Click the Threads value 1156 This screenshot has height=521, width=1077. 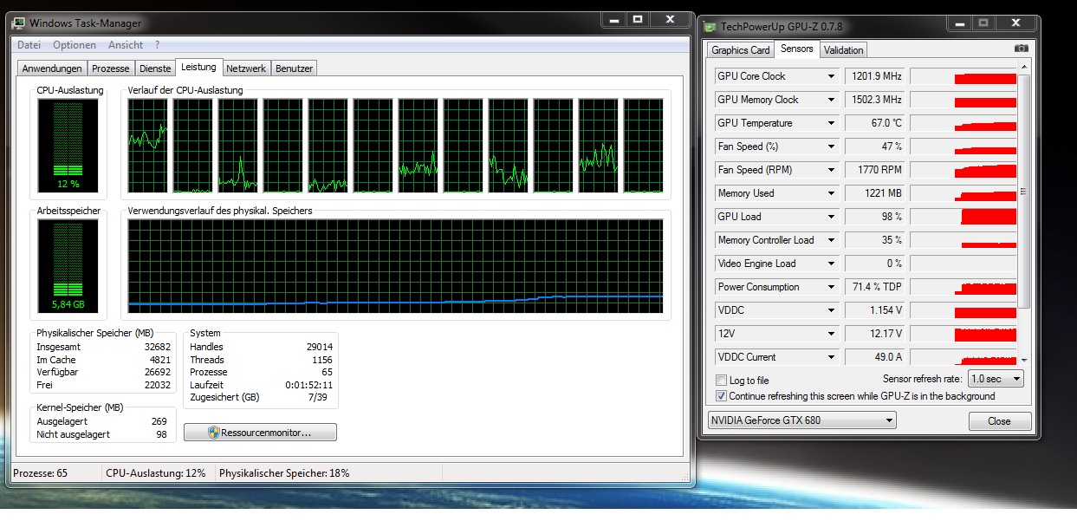pos(322,360)
